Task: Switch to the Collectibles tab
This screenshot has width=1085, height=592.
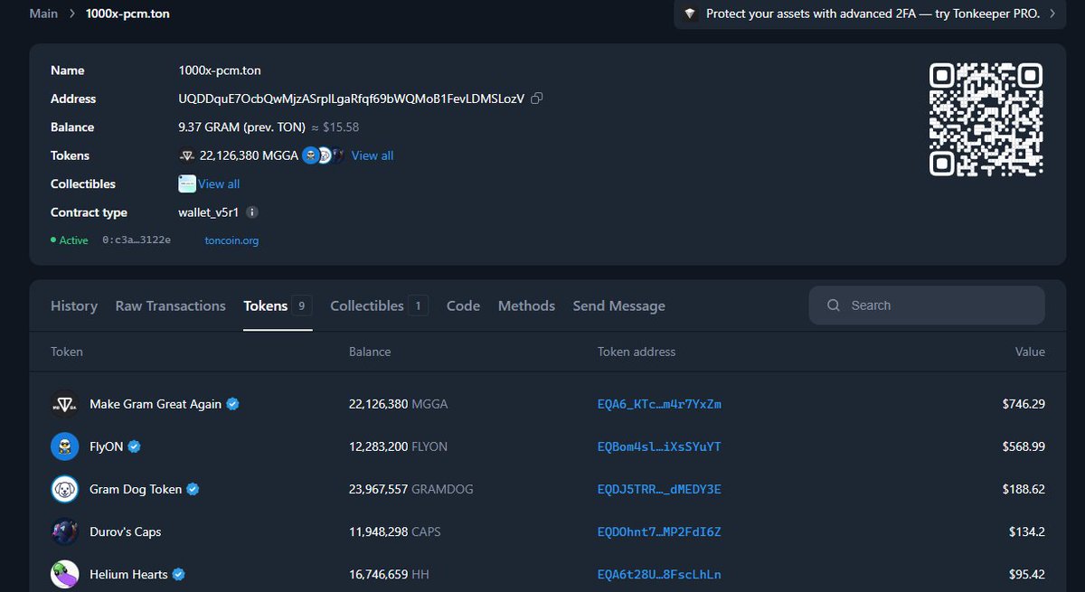Action: (379, 306)
